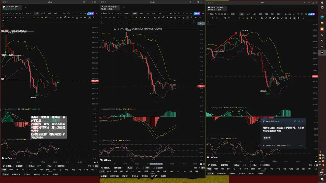326x183 pixels.
Task: Expand 周期 dropdown on BTC chart
Action: pos(234,14)
